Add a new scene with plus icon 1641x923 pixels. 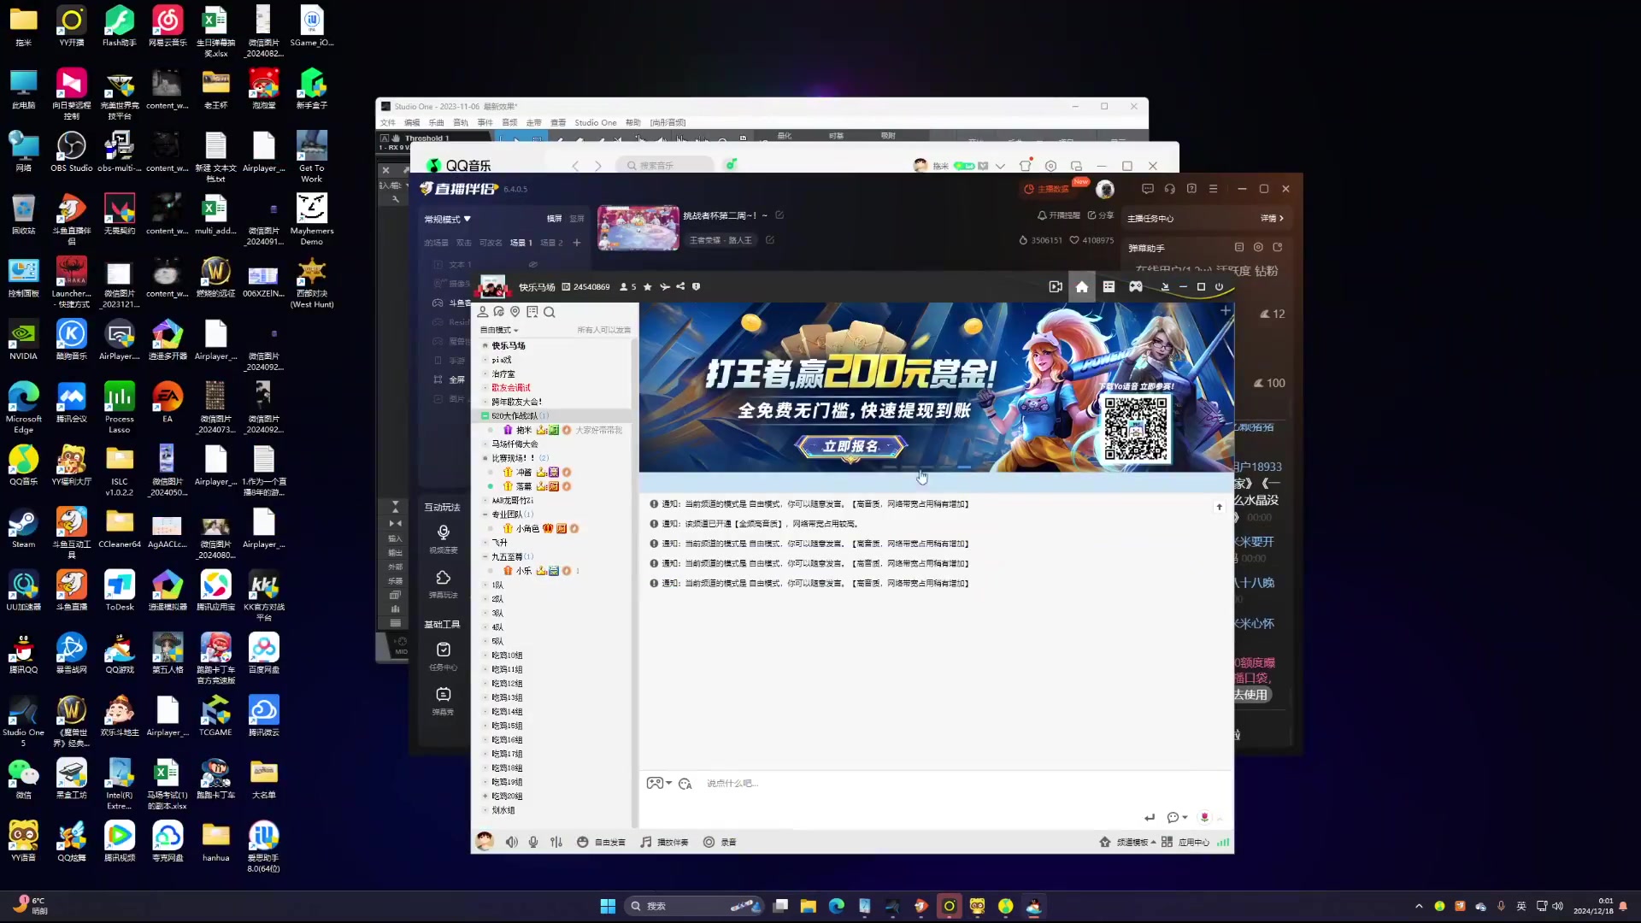point(577,243)
